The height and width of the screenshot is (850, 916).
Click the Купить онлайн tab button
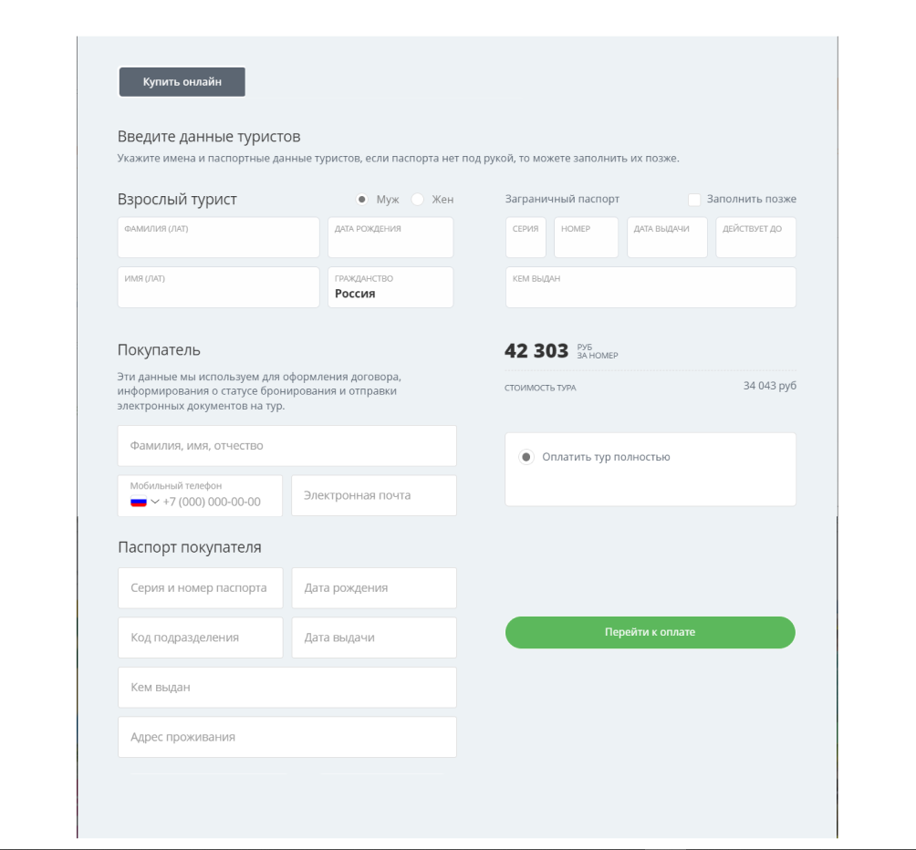click(182, 82)
